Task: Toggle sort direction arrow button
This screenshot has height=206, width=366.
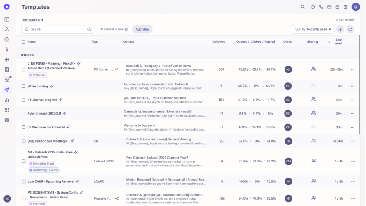Action: [340, 29]
